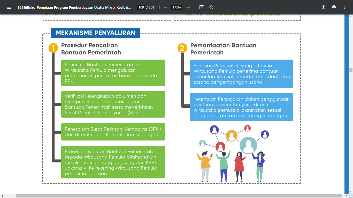Click the horizontal scrollbar thumb
The image size is (353, 198).
[x=179, y=196]
